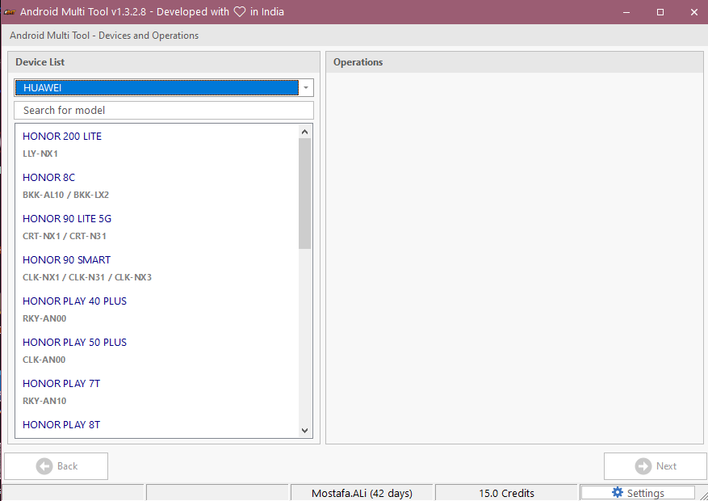This screenshot has width=708, height=501.
Task: Click model code CLK-NX1 / CLK-N31 / CLK-NX3
Action: 87,277
